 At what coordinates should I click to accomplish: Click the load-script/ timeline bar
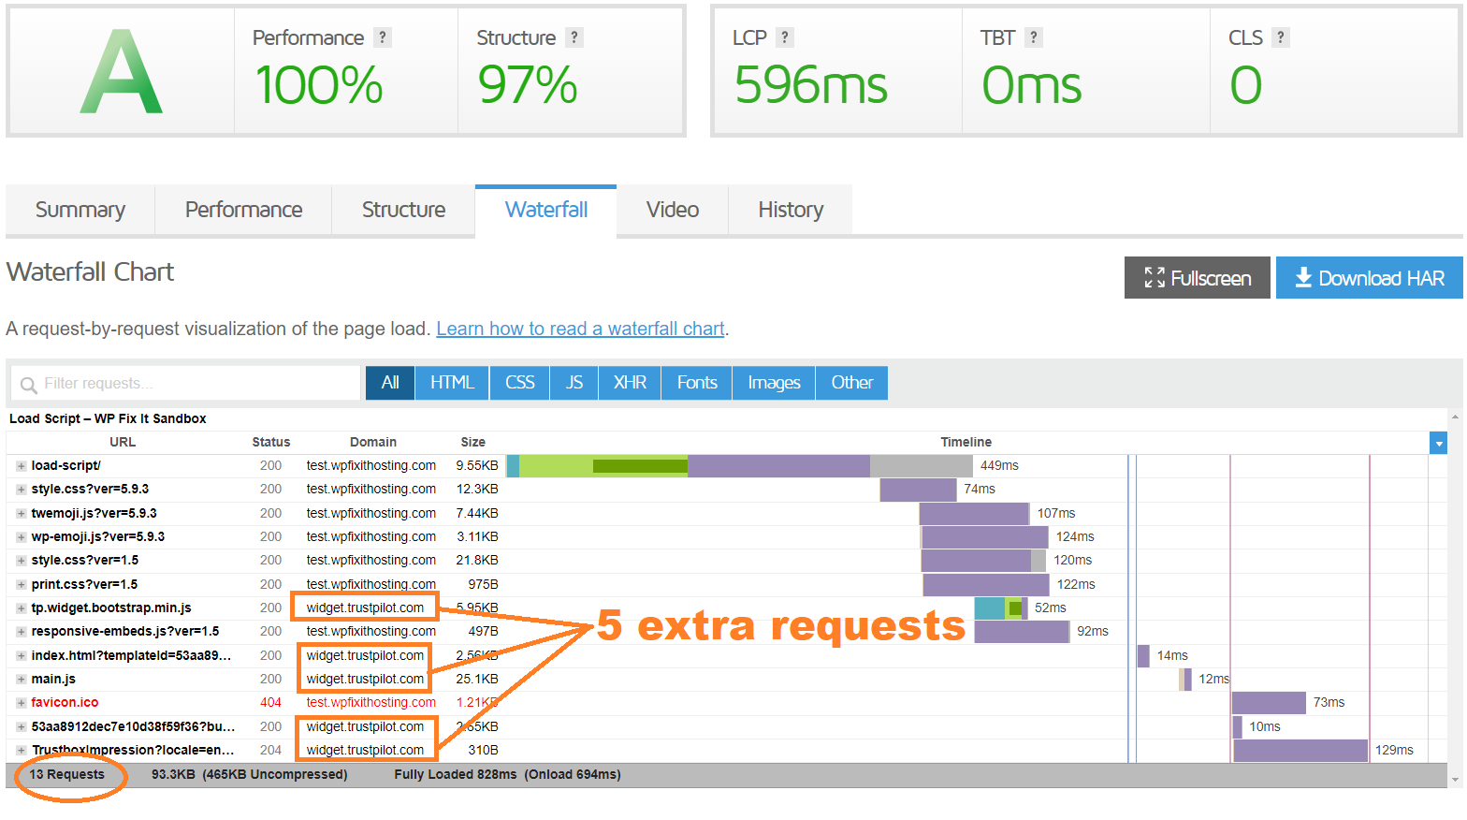(739, 466)
